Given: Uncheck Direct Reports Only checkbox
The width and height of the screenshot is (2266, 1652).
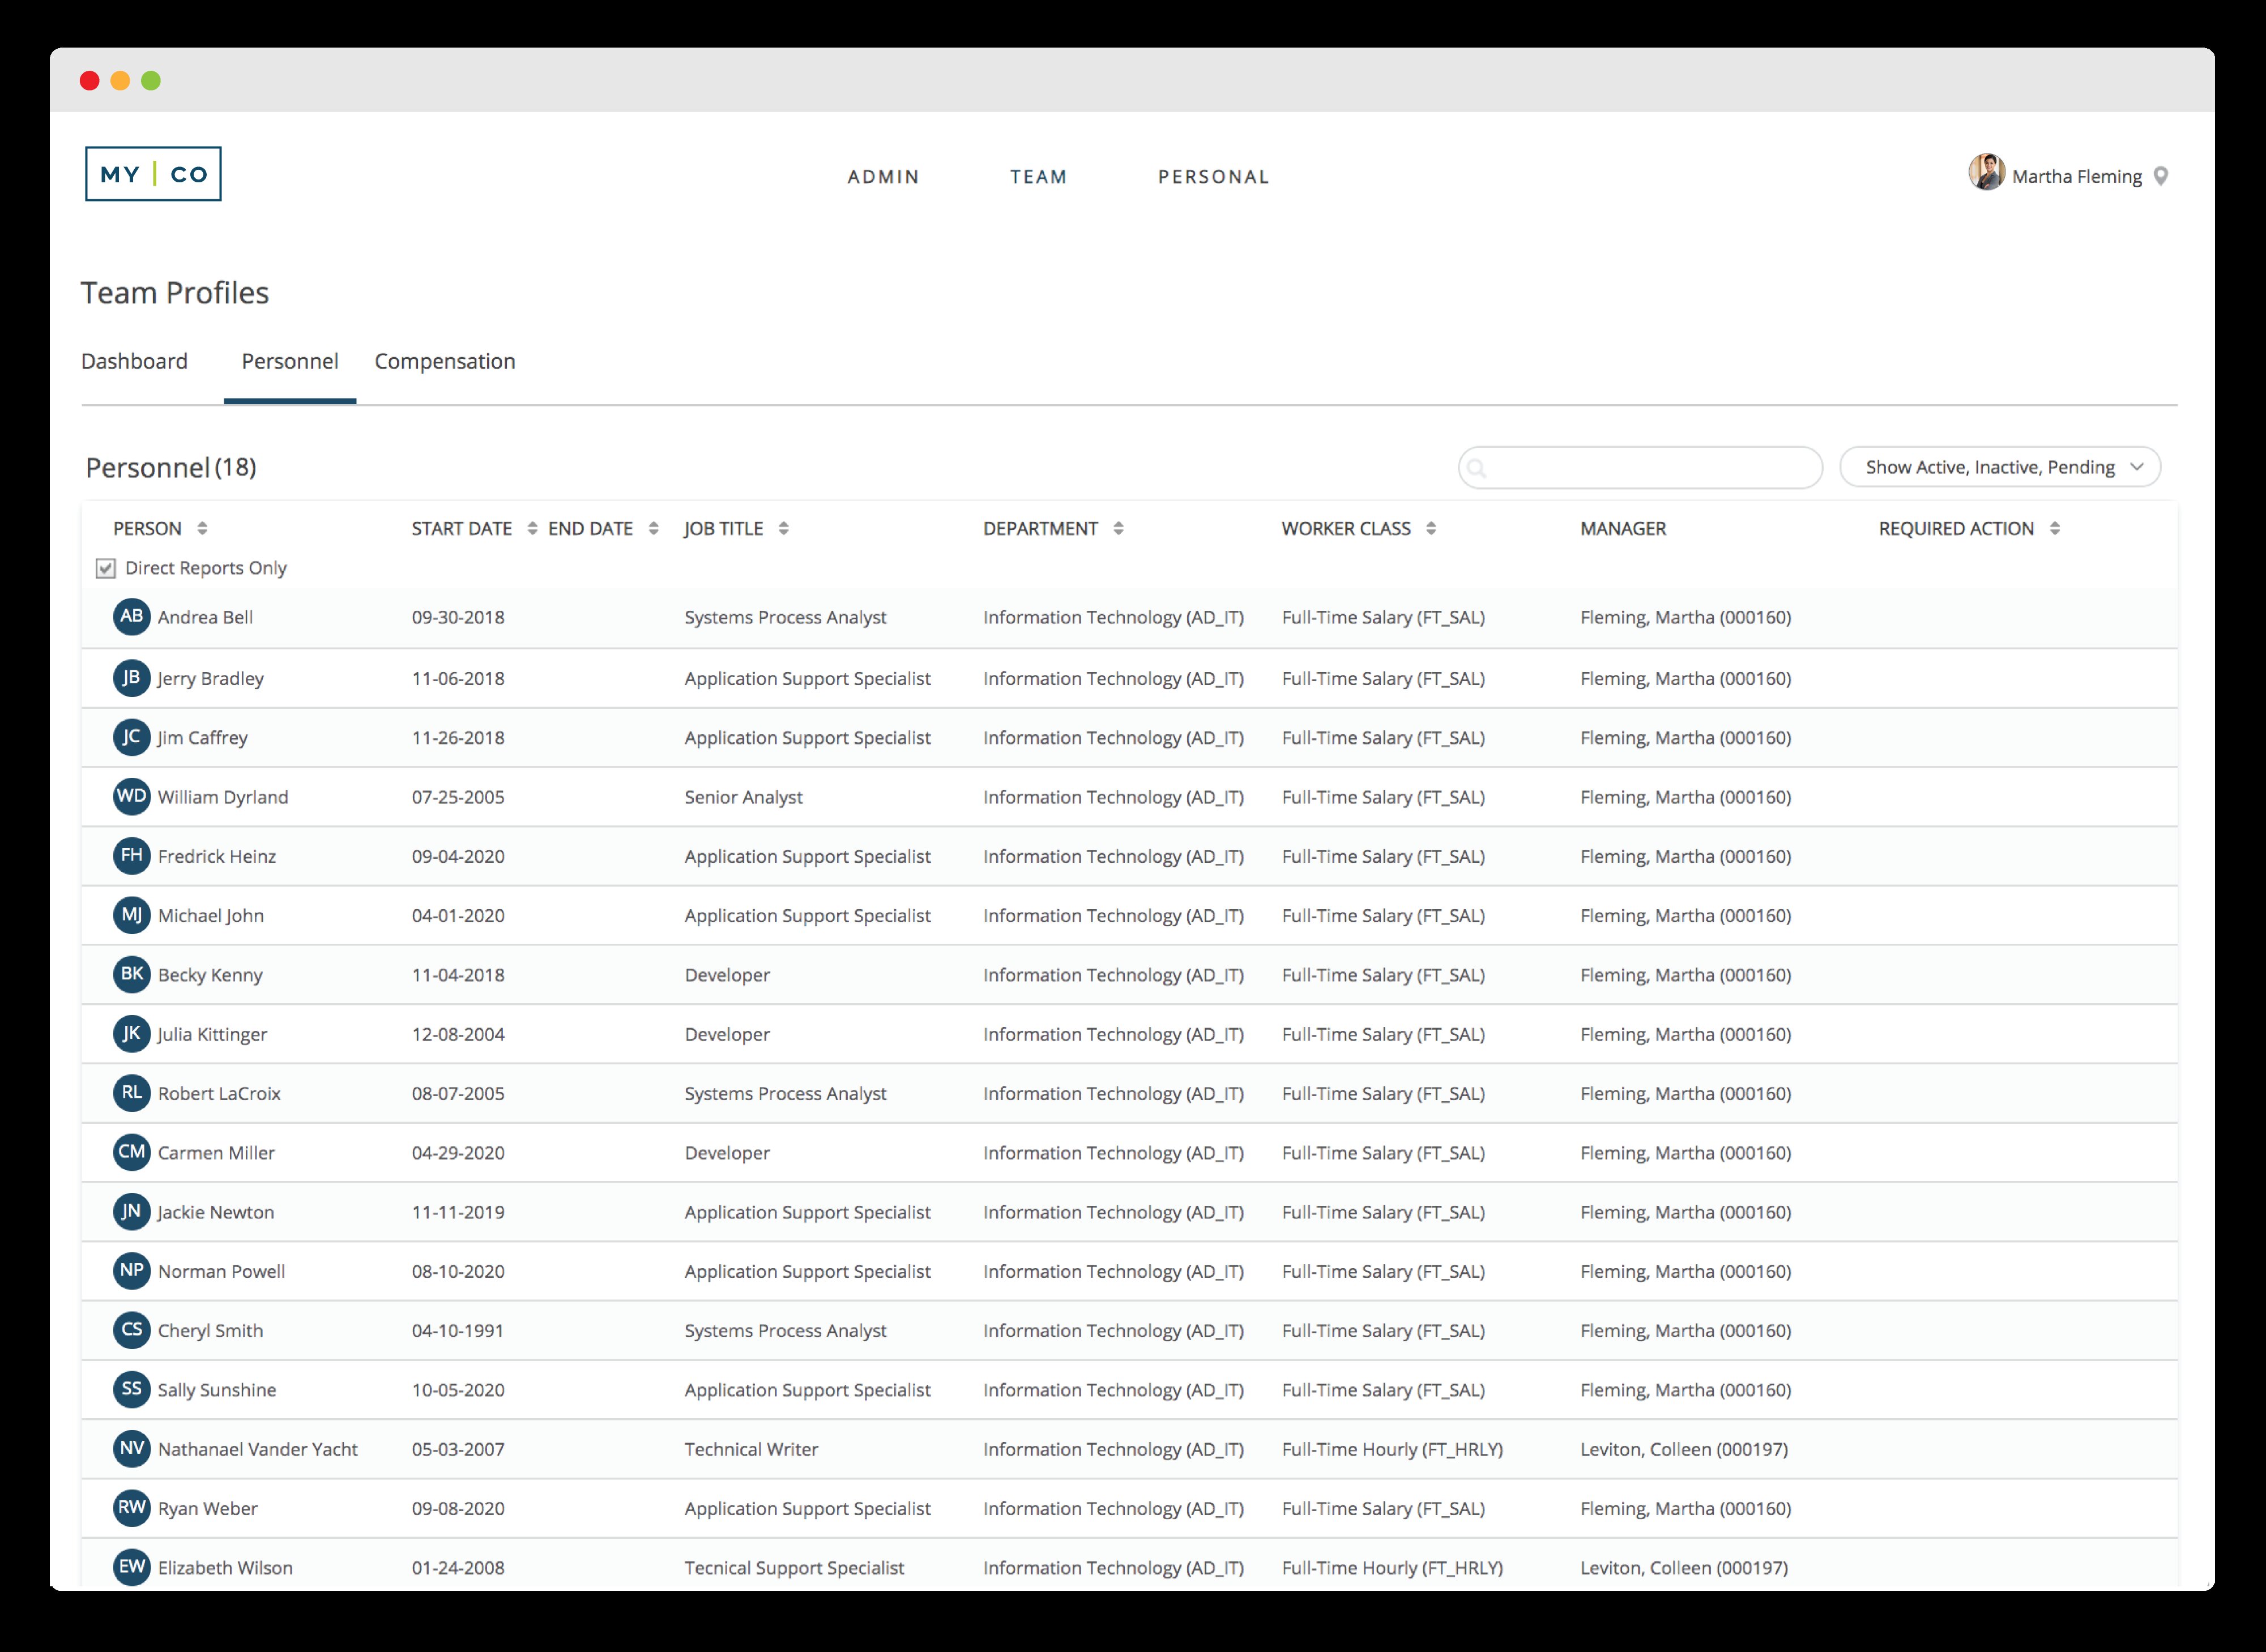Looking at the screenshot, I should coord(106,568).
